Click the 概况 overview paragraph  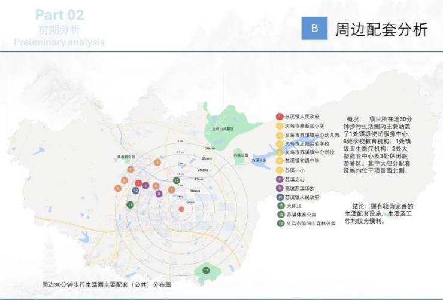tap(377, 145)
